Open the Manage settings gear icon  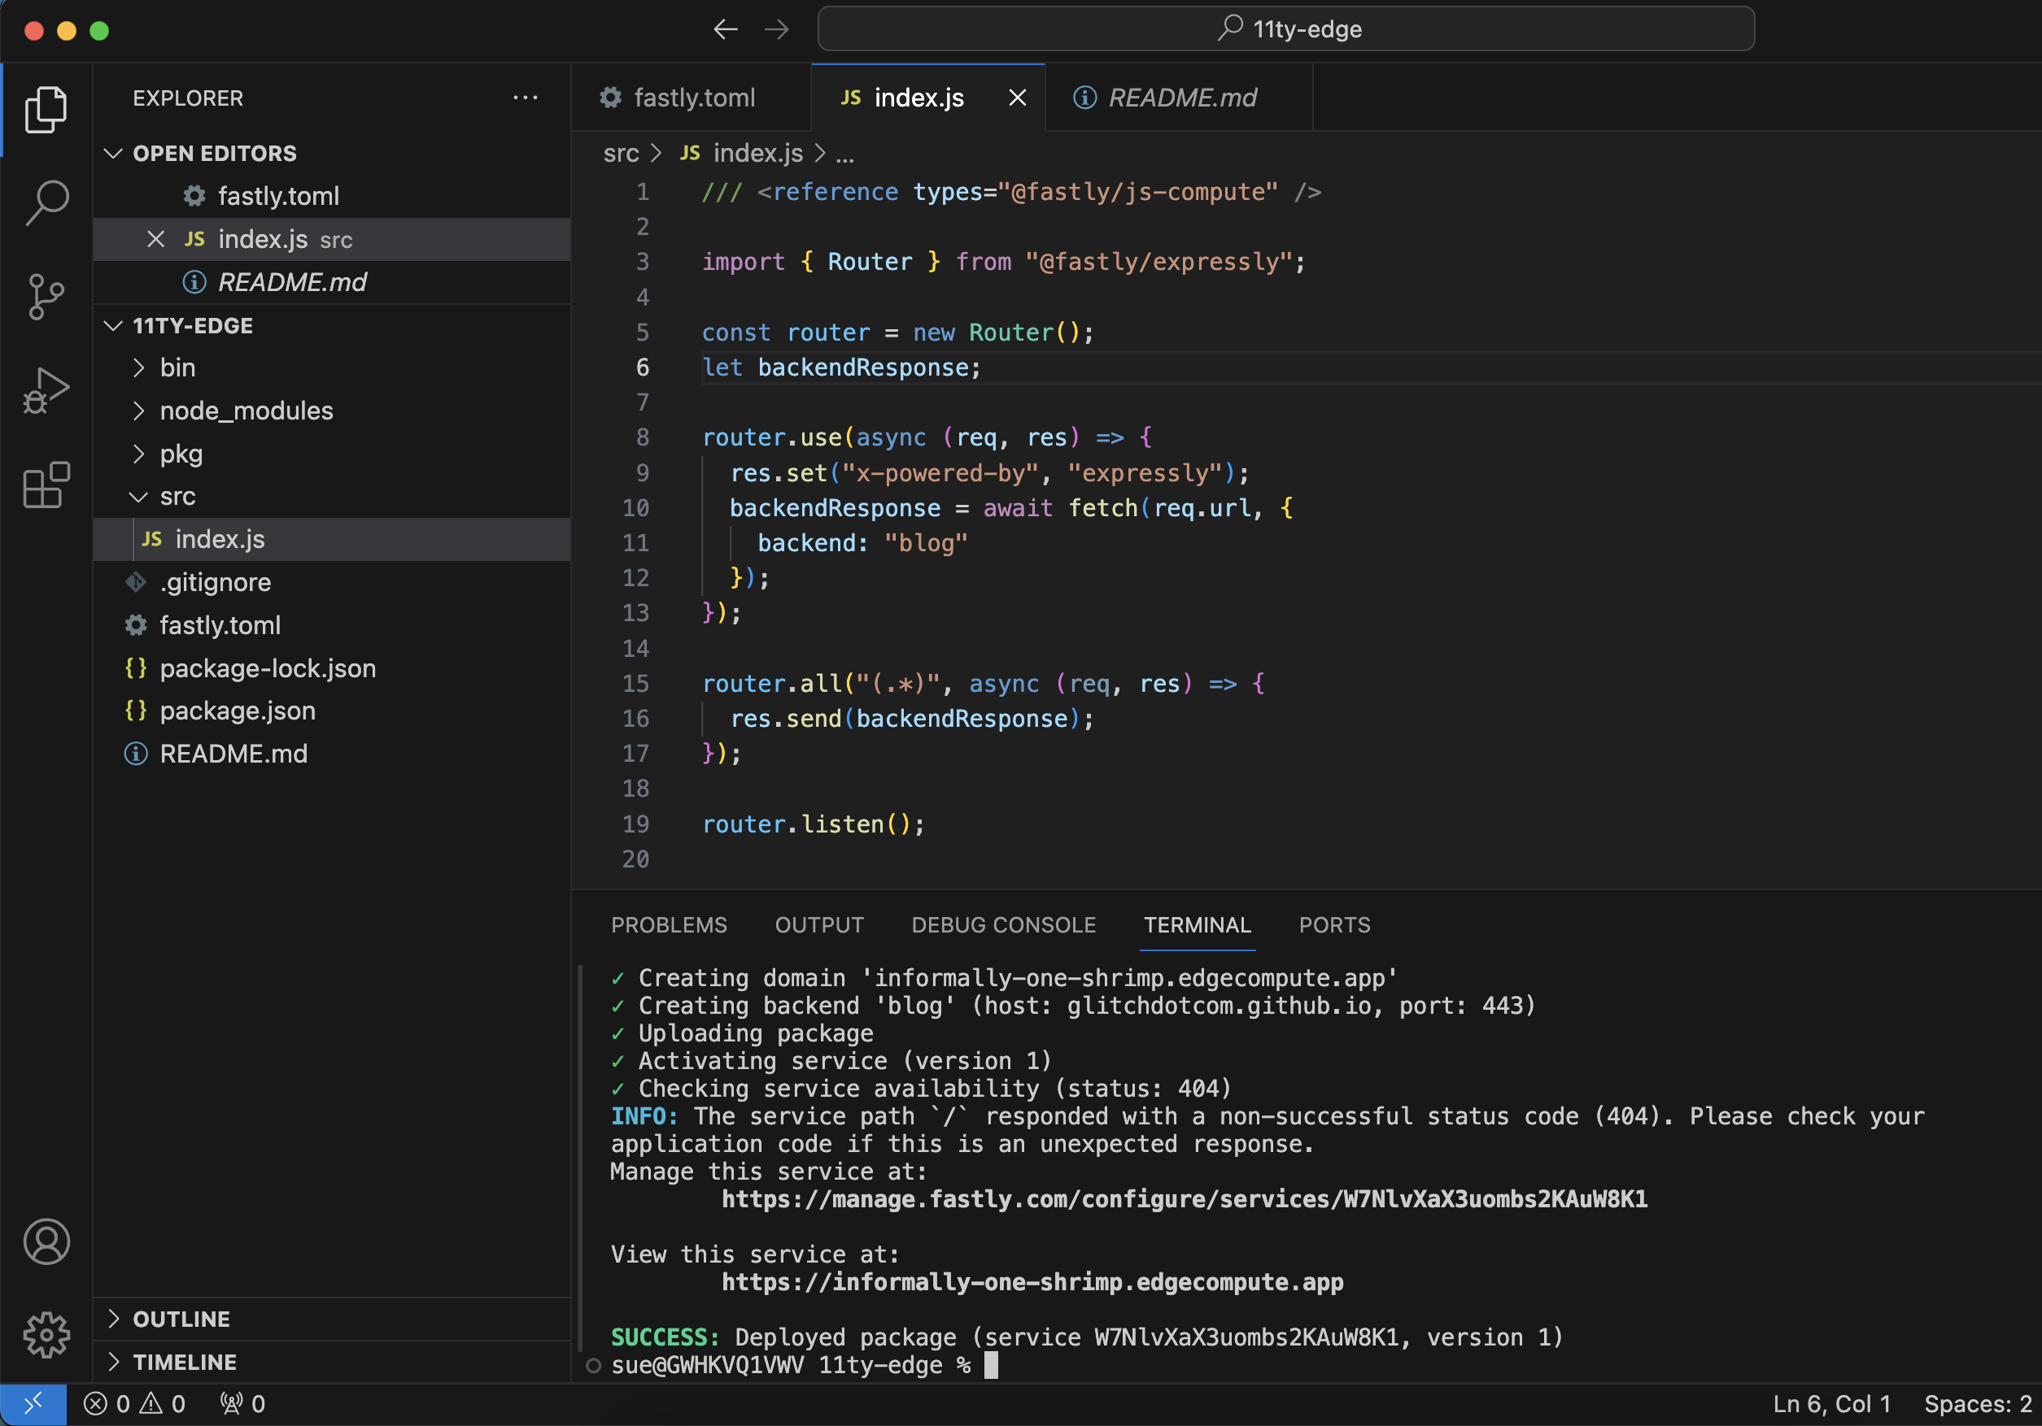(46, 1334)
